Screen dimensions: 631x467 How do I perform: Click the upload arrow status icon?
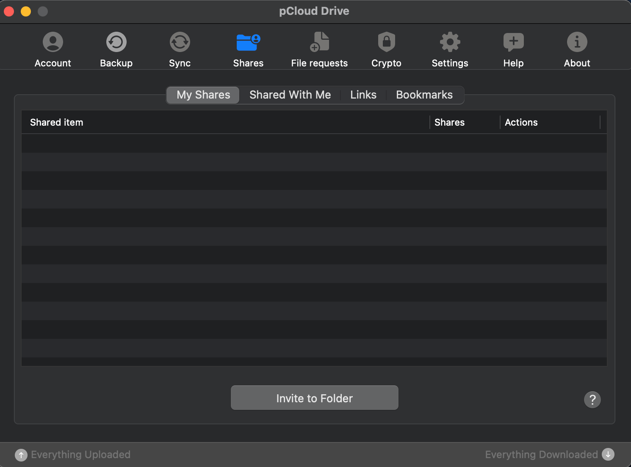21,455
